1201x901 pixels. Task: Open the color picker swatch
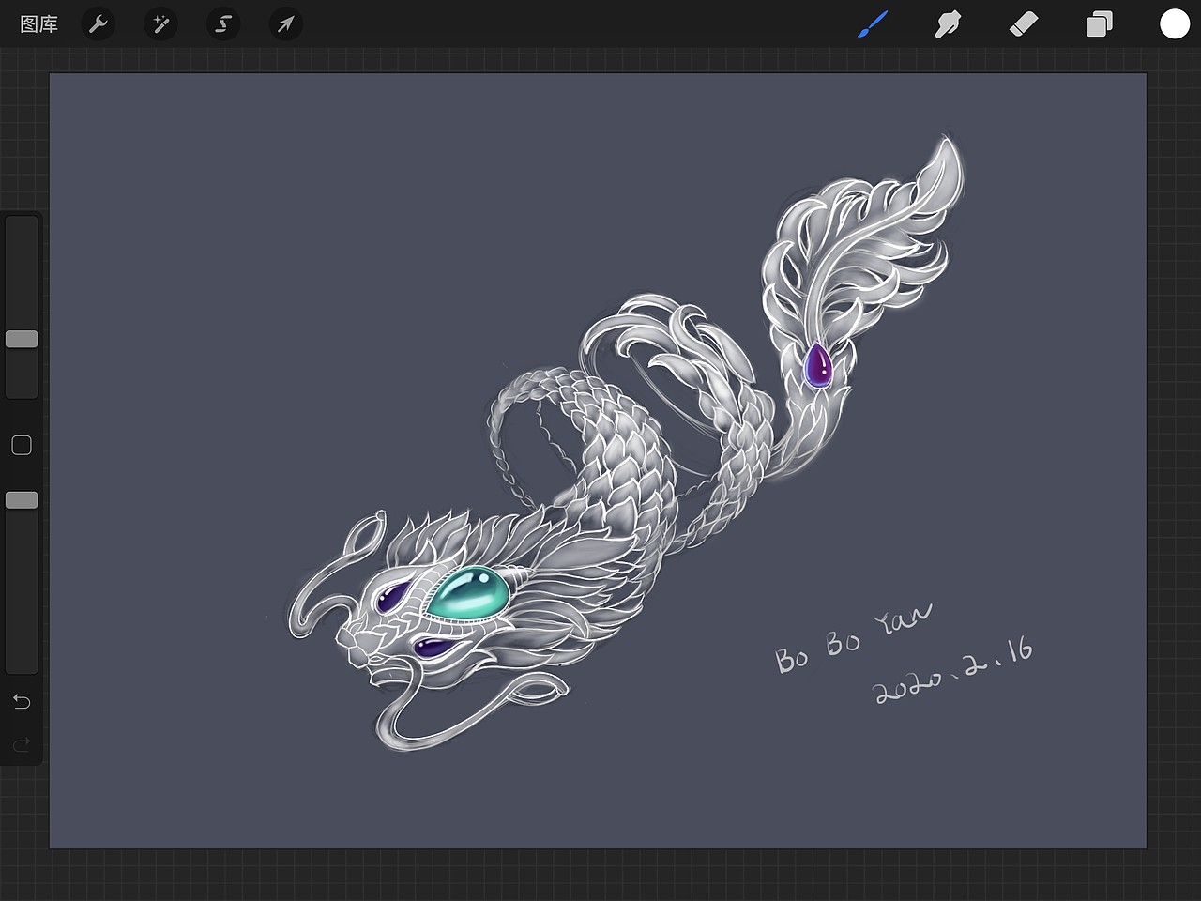point(1174,24)
